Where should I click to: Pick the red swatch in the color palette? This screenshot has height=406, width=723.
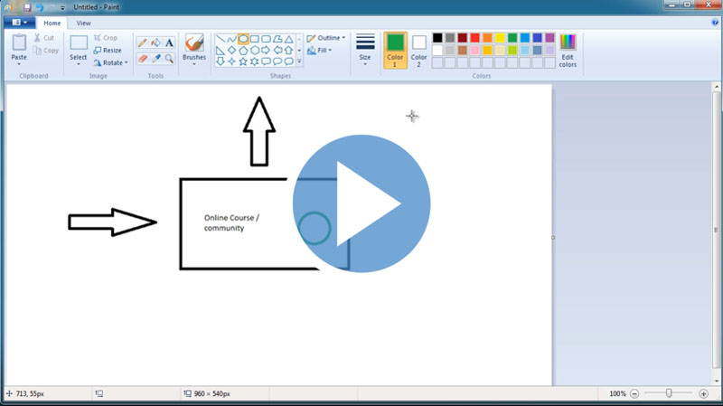[x=475, y=38]
